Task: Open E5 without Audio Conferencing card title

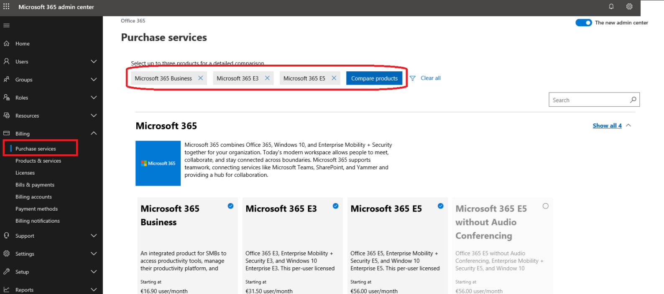Action: pyautogui.click(x=491, y=222)
